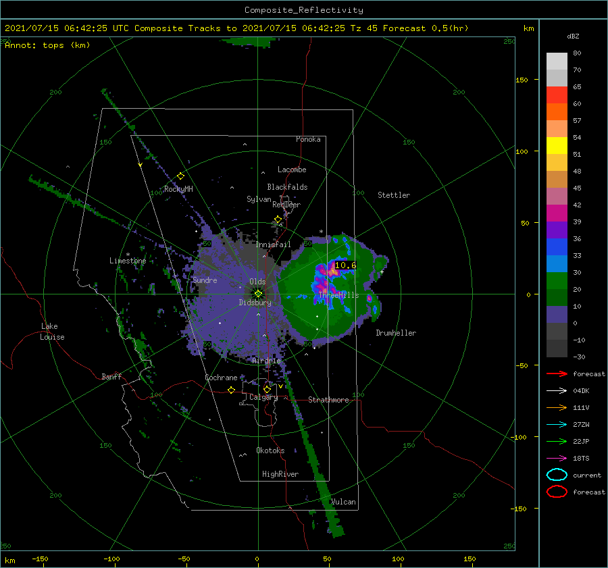608x568 pixels.
Task: Pick the yellow dBZ legend swatch
Action: click(557, 145)
